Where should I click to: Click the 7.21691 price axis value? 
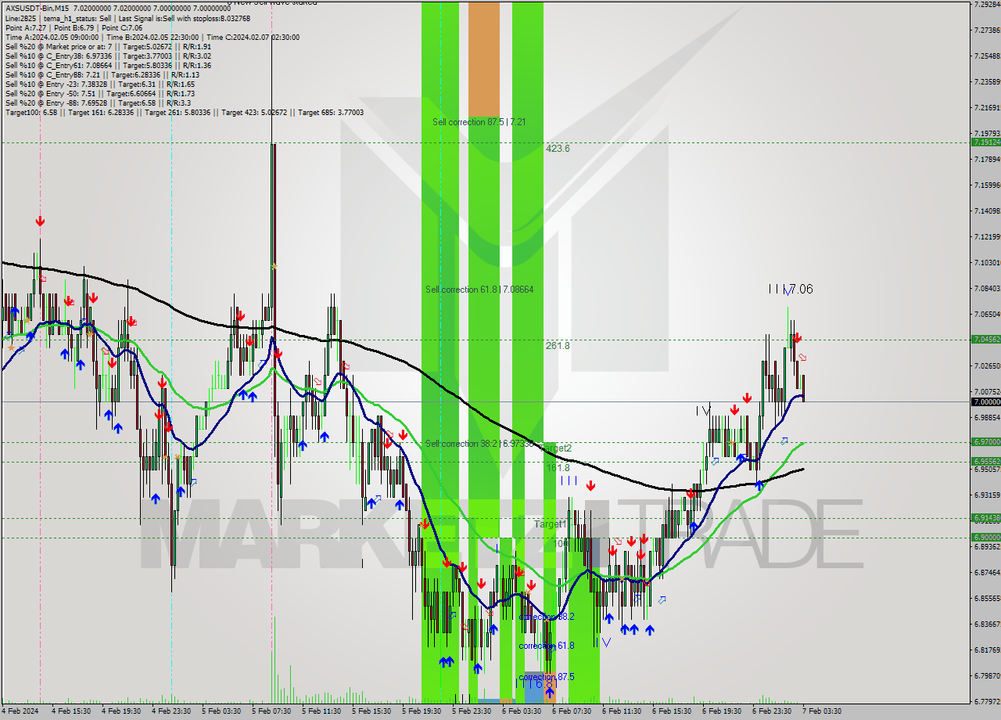[986, 107]
